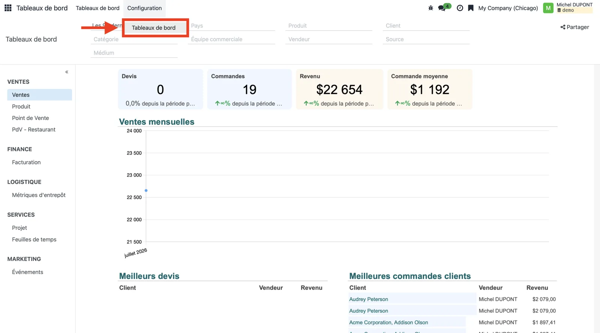
Task: Collapse the sidebar with double-chevron icon
Action: (67, 72)
